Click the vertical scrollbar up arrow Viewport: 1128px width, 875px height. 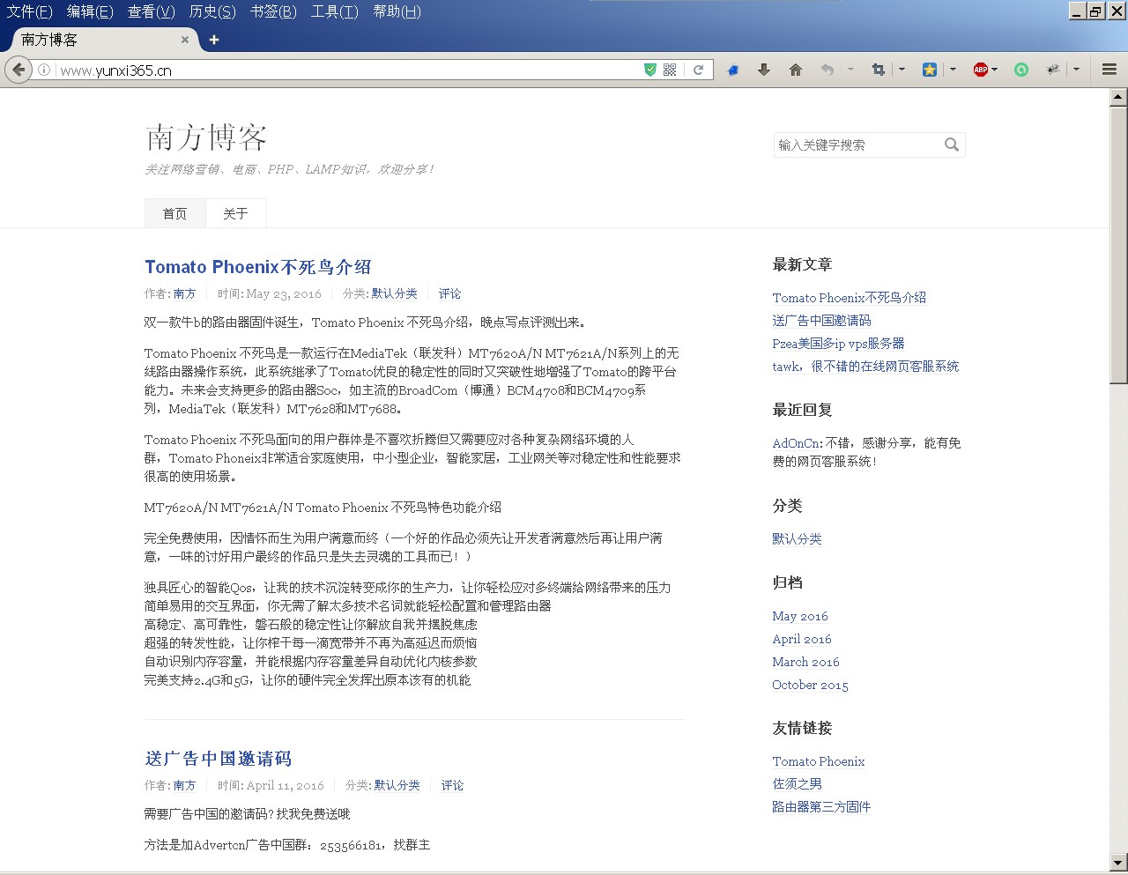[1118, 96]
